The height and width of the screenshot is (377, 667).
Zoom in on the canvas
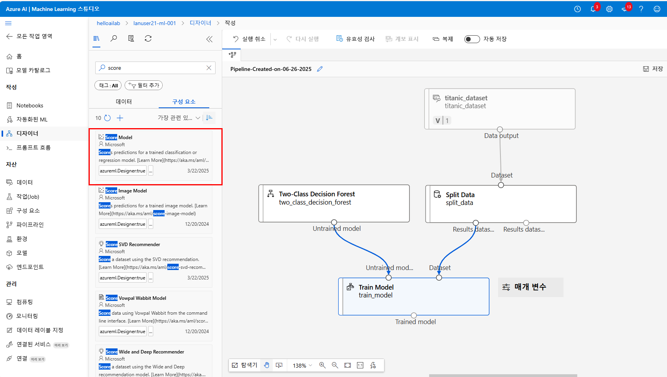(x=322, y=365)
